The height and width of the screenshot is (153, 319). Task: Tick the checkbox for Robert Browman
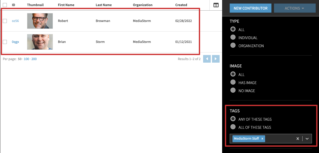tap(5, 21)
